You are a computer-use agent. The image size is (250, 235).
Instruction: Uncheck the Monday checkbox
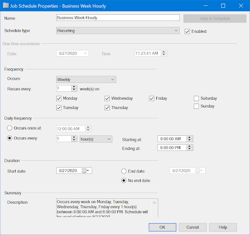coord(59,98)
